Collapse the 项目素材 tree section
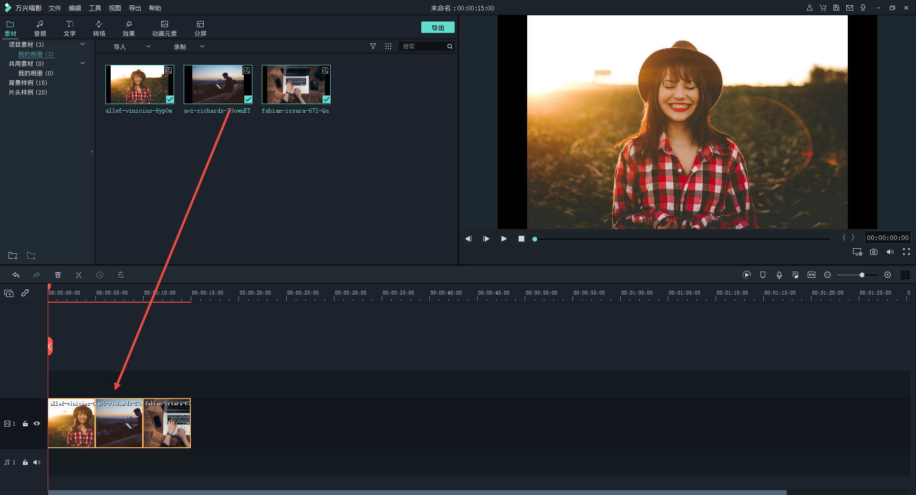Image resolution: width=916 pixels, height=495 pixels. point(83,44)
